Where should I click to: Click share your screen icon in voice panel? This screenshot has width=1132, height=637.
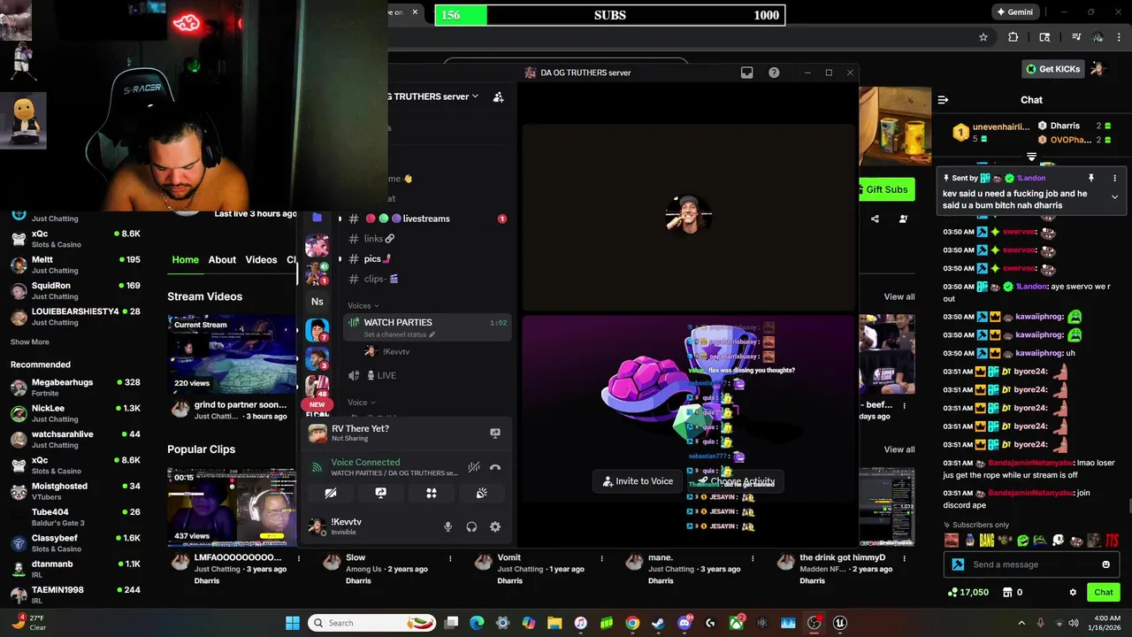(x=380, y=493)
